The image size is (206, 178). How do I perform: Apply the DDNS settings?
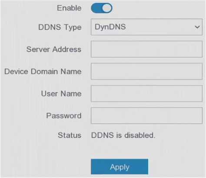pos(120,167)
